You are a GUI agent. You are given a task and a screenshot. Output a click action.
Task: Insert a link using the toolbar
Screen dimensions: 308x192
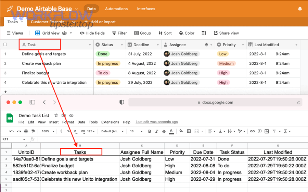253,131
